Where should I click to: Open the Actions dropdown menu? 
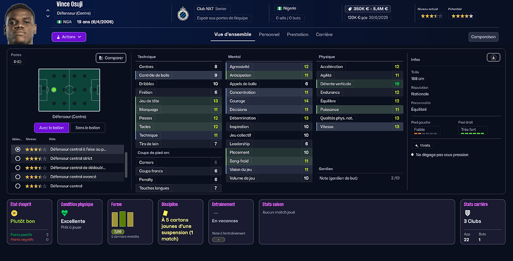tap(69, 37)
